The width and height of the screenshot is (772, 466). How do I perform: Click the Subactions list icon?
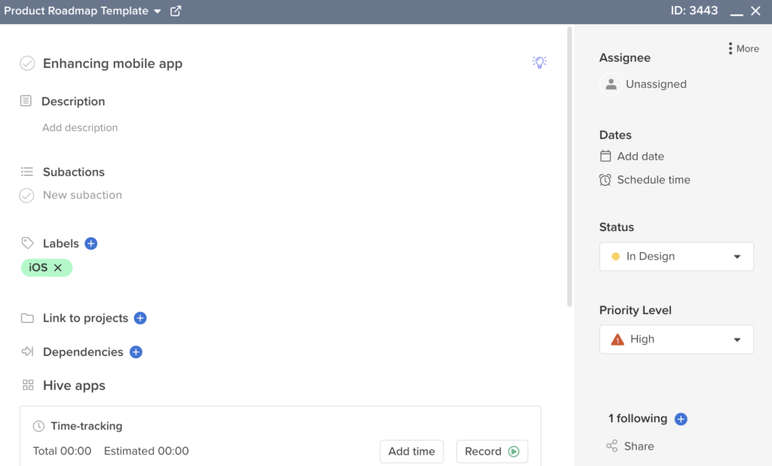27,172
